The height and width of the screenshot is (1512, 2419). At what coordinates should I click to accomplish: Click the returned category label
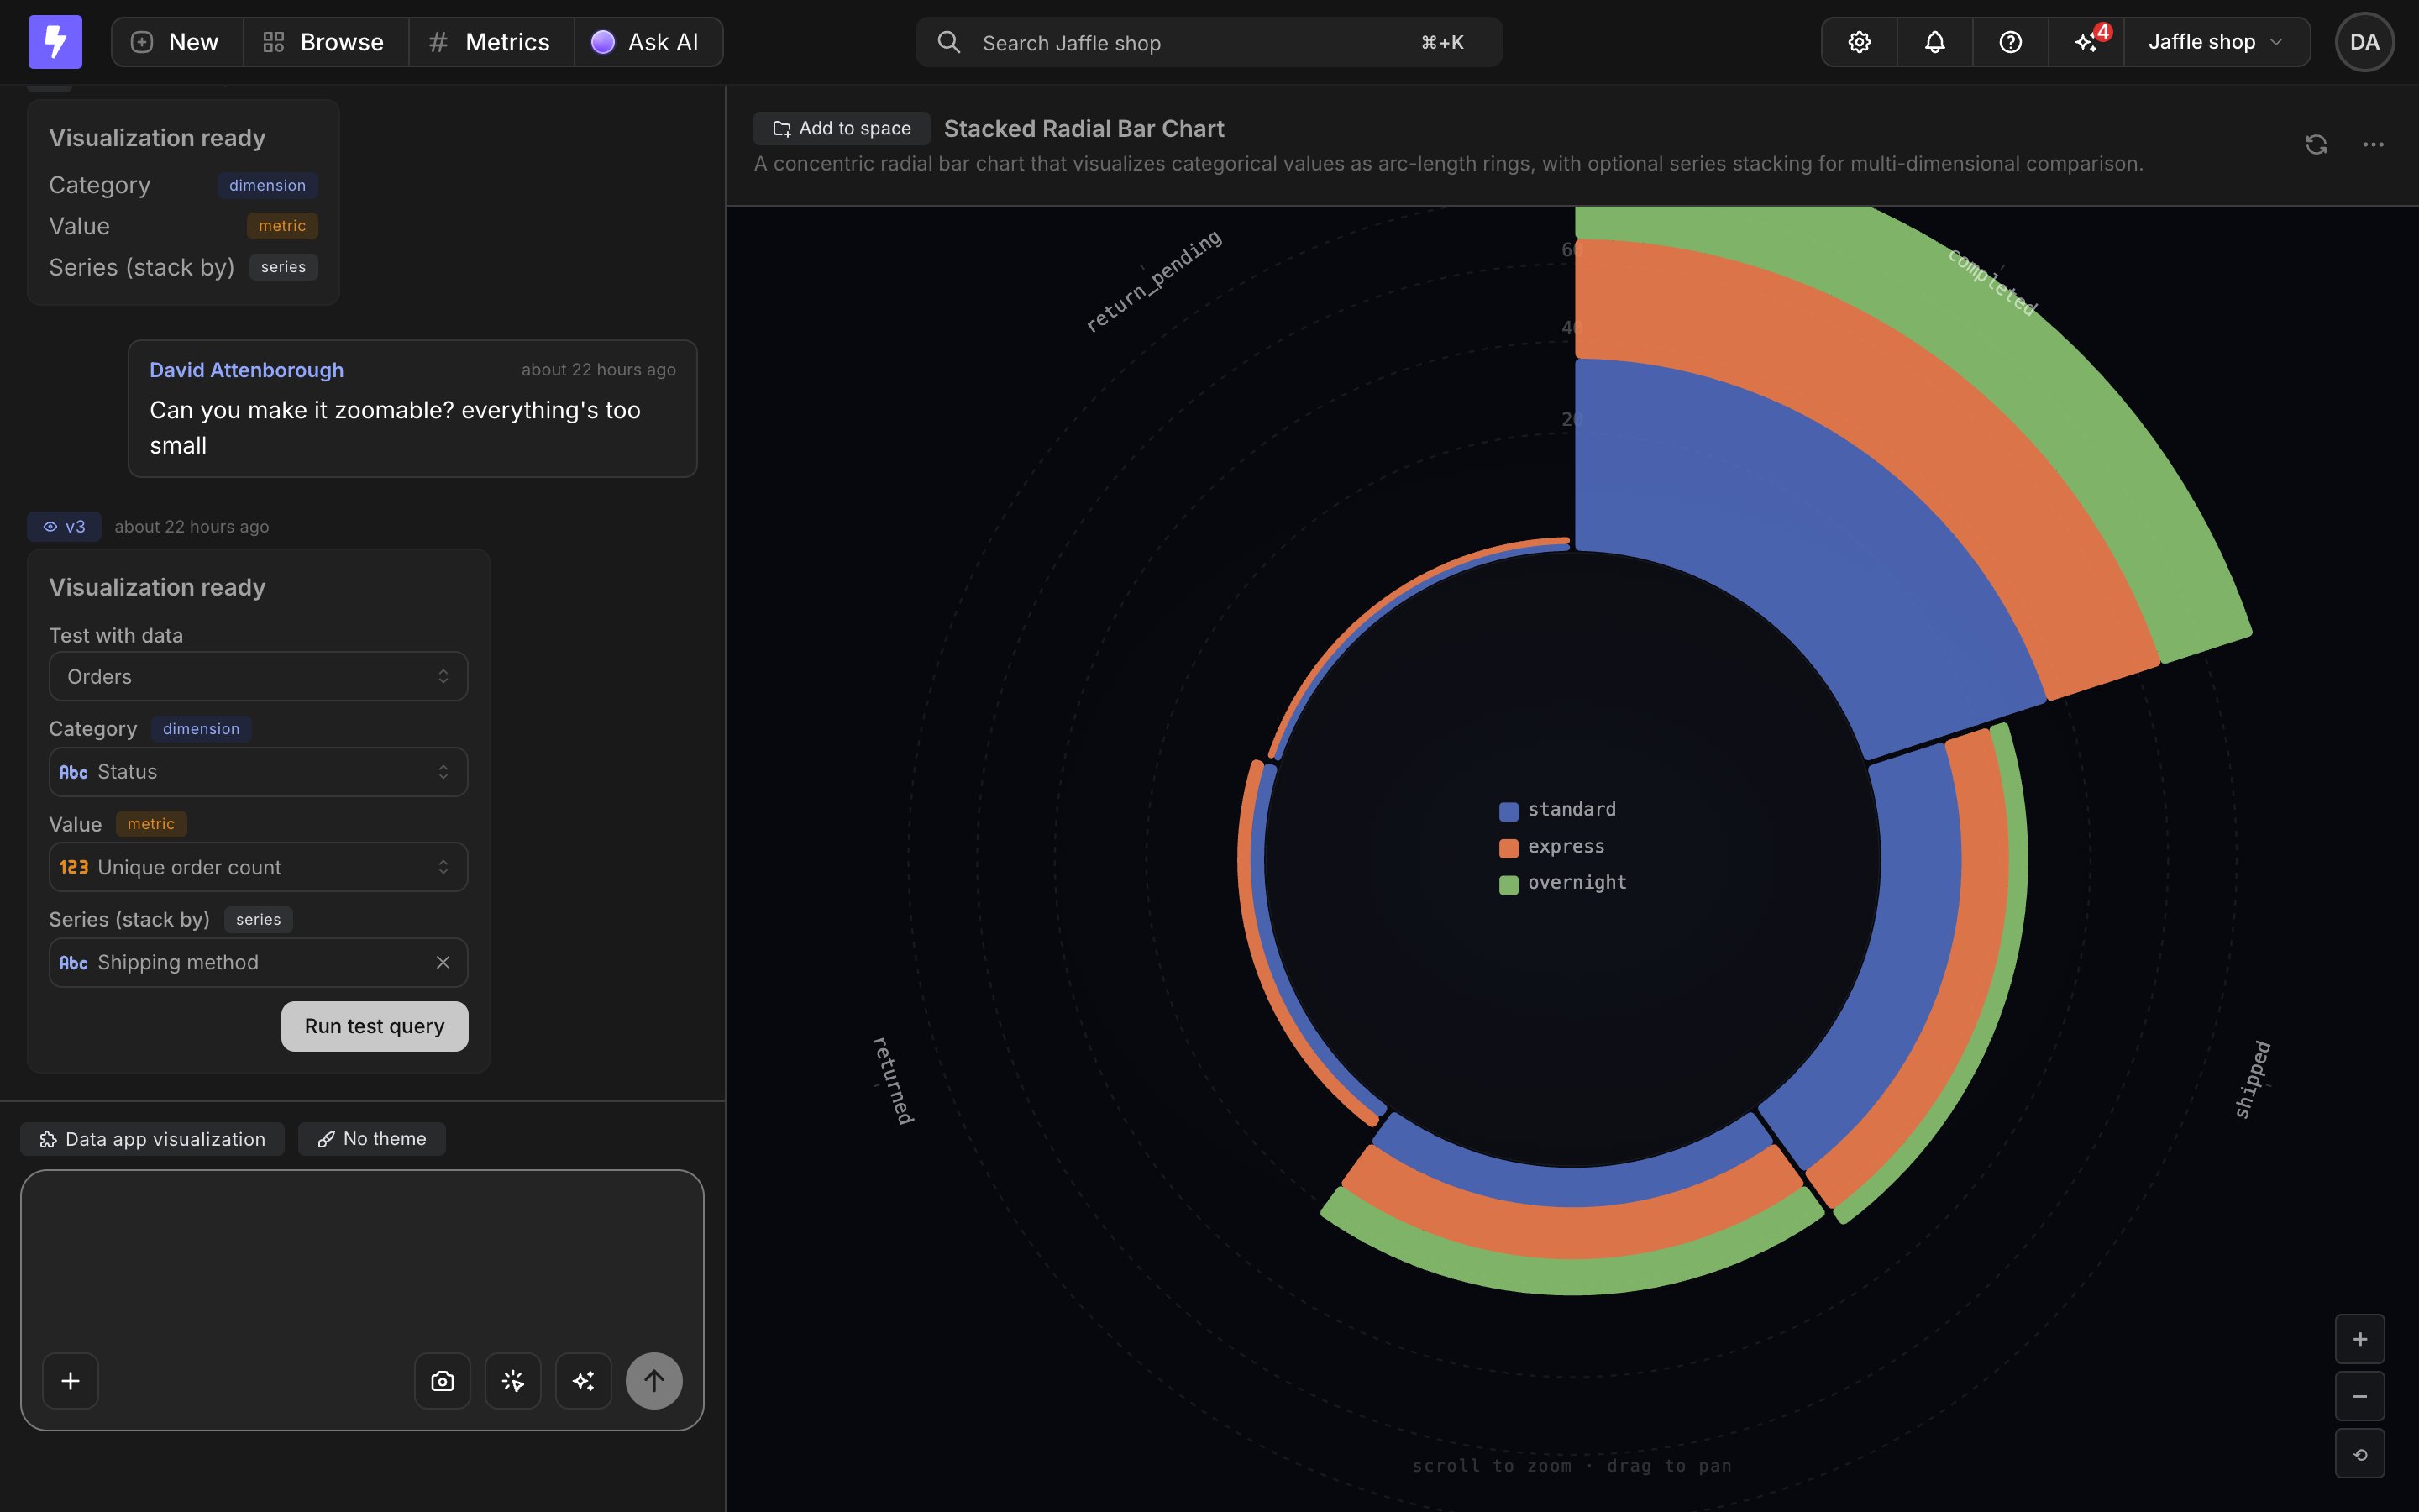click(x=893, y=1080)
